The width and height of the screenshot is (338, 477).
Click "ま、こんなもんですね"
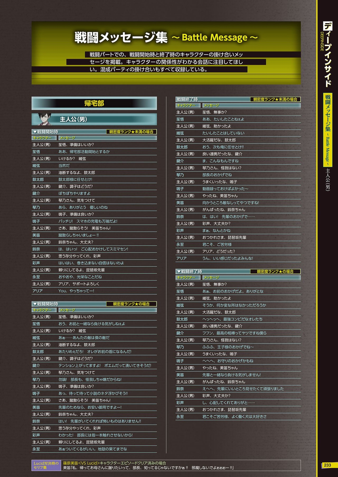(220, 161)
